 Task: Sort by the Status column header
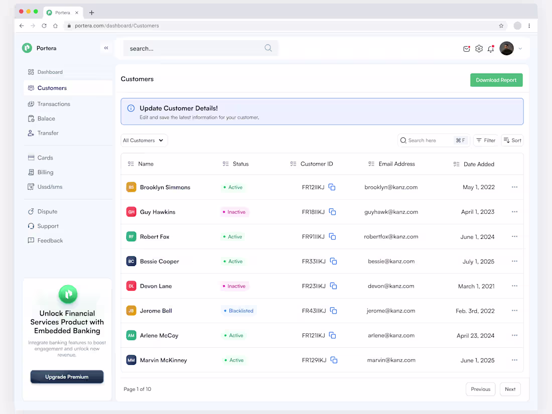(x=235, y=164)
